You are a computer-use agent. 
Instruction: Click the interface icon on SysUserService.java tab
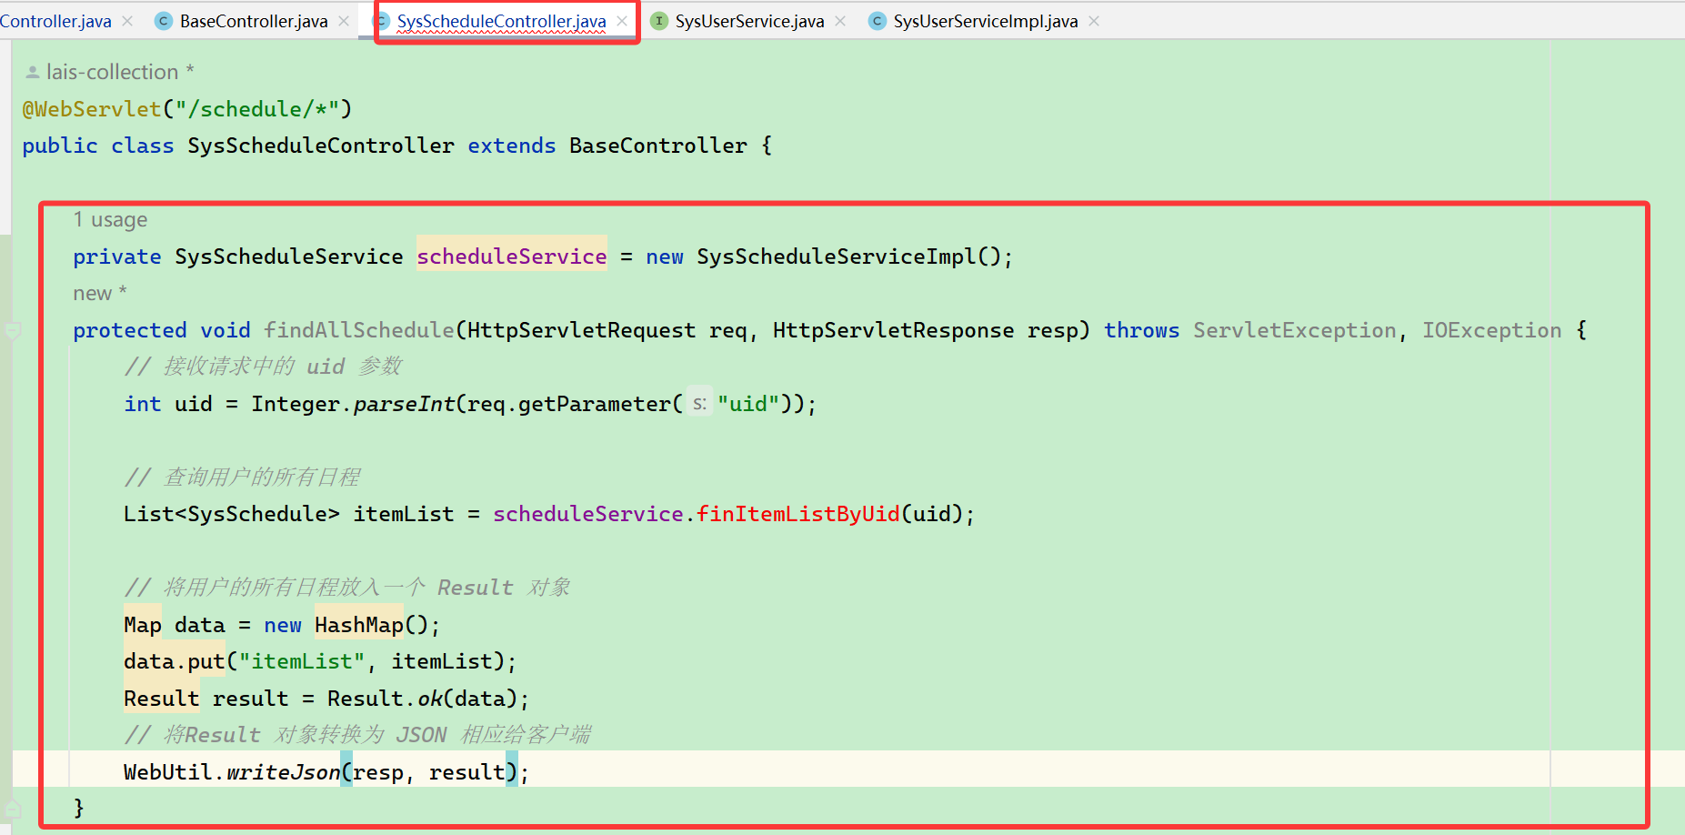coord(659,21)
